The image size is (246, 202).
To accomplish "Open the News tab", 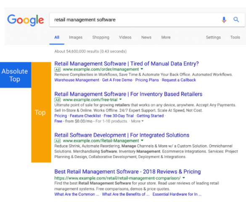I will (146, 37).
